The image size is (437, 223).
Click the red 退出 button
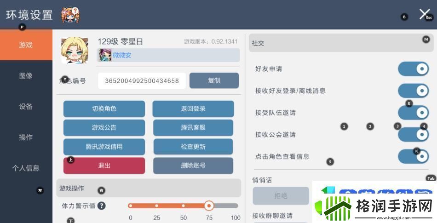pyautogui.click(x=104, y=166)
